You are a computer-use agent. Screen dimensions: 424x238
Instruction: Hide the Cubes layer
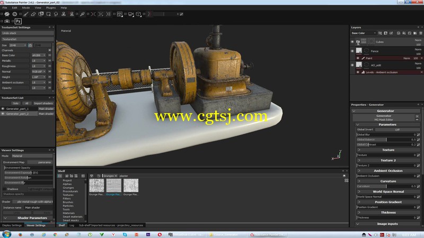[352, 42]
